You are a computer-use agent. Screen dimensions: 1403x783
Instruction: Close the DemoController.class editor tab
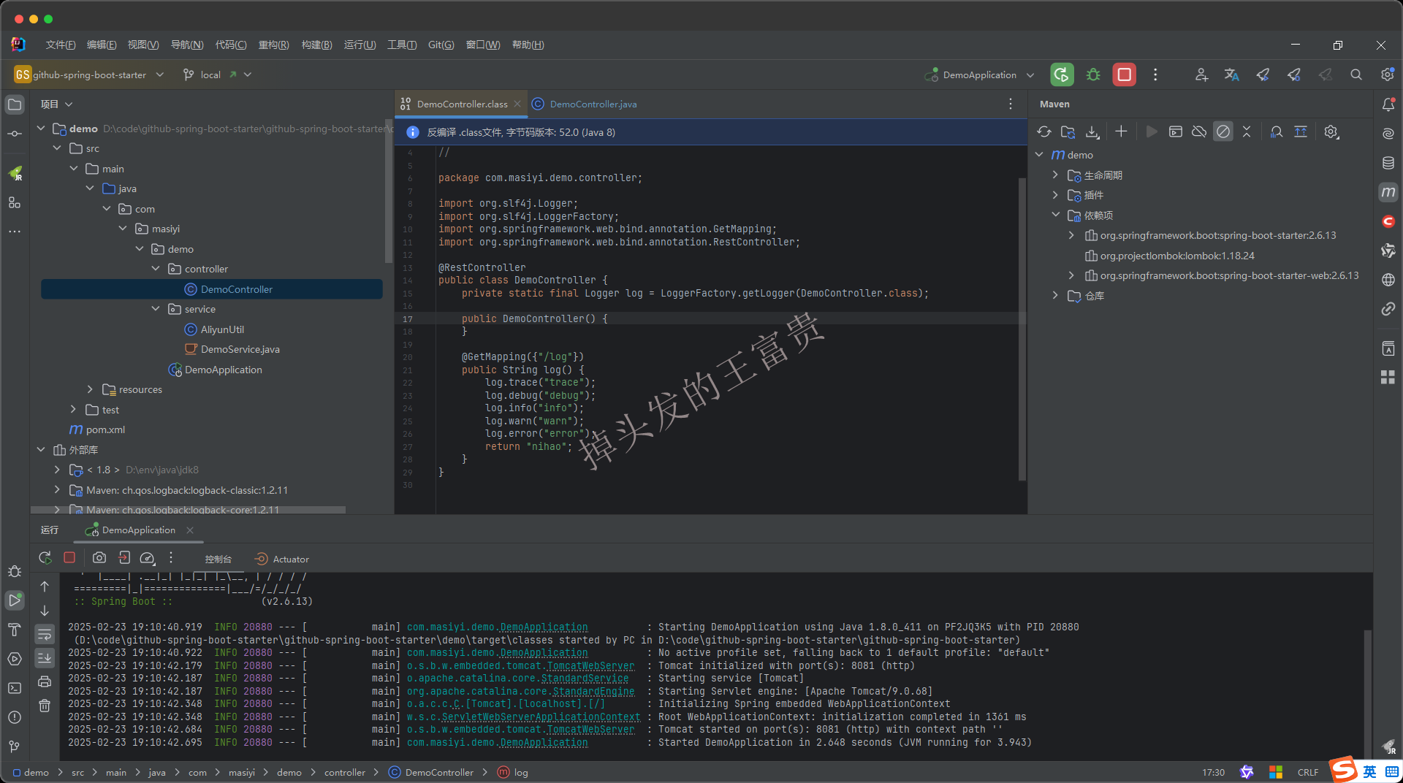(517, 104)
